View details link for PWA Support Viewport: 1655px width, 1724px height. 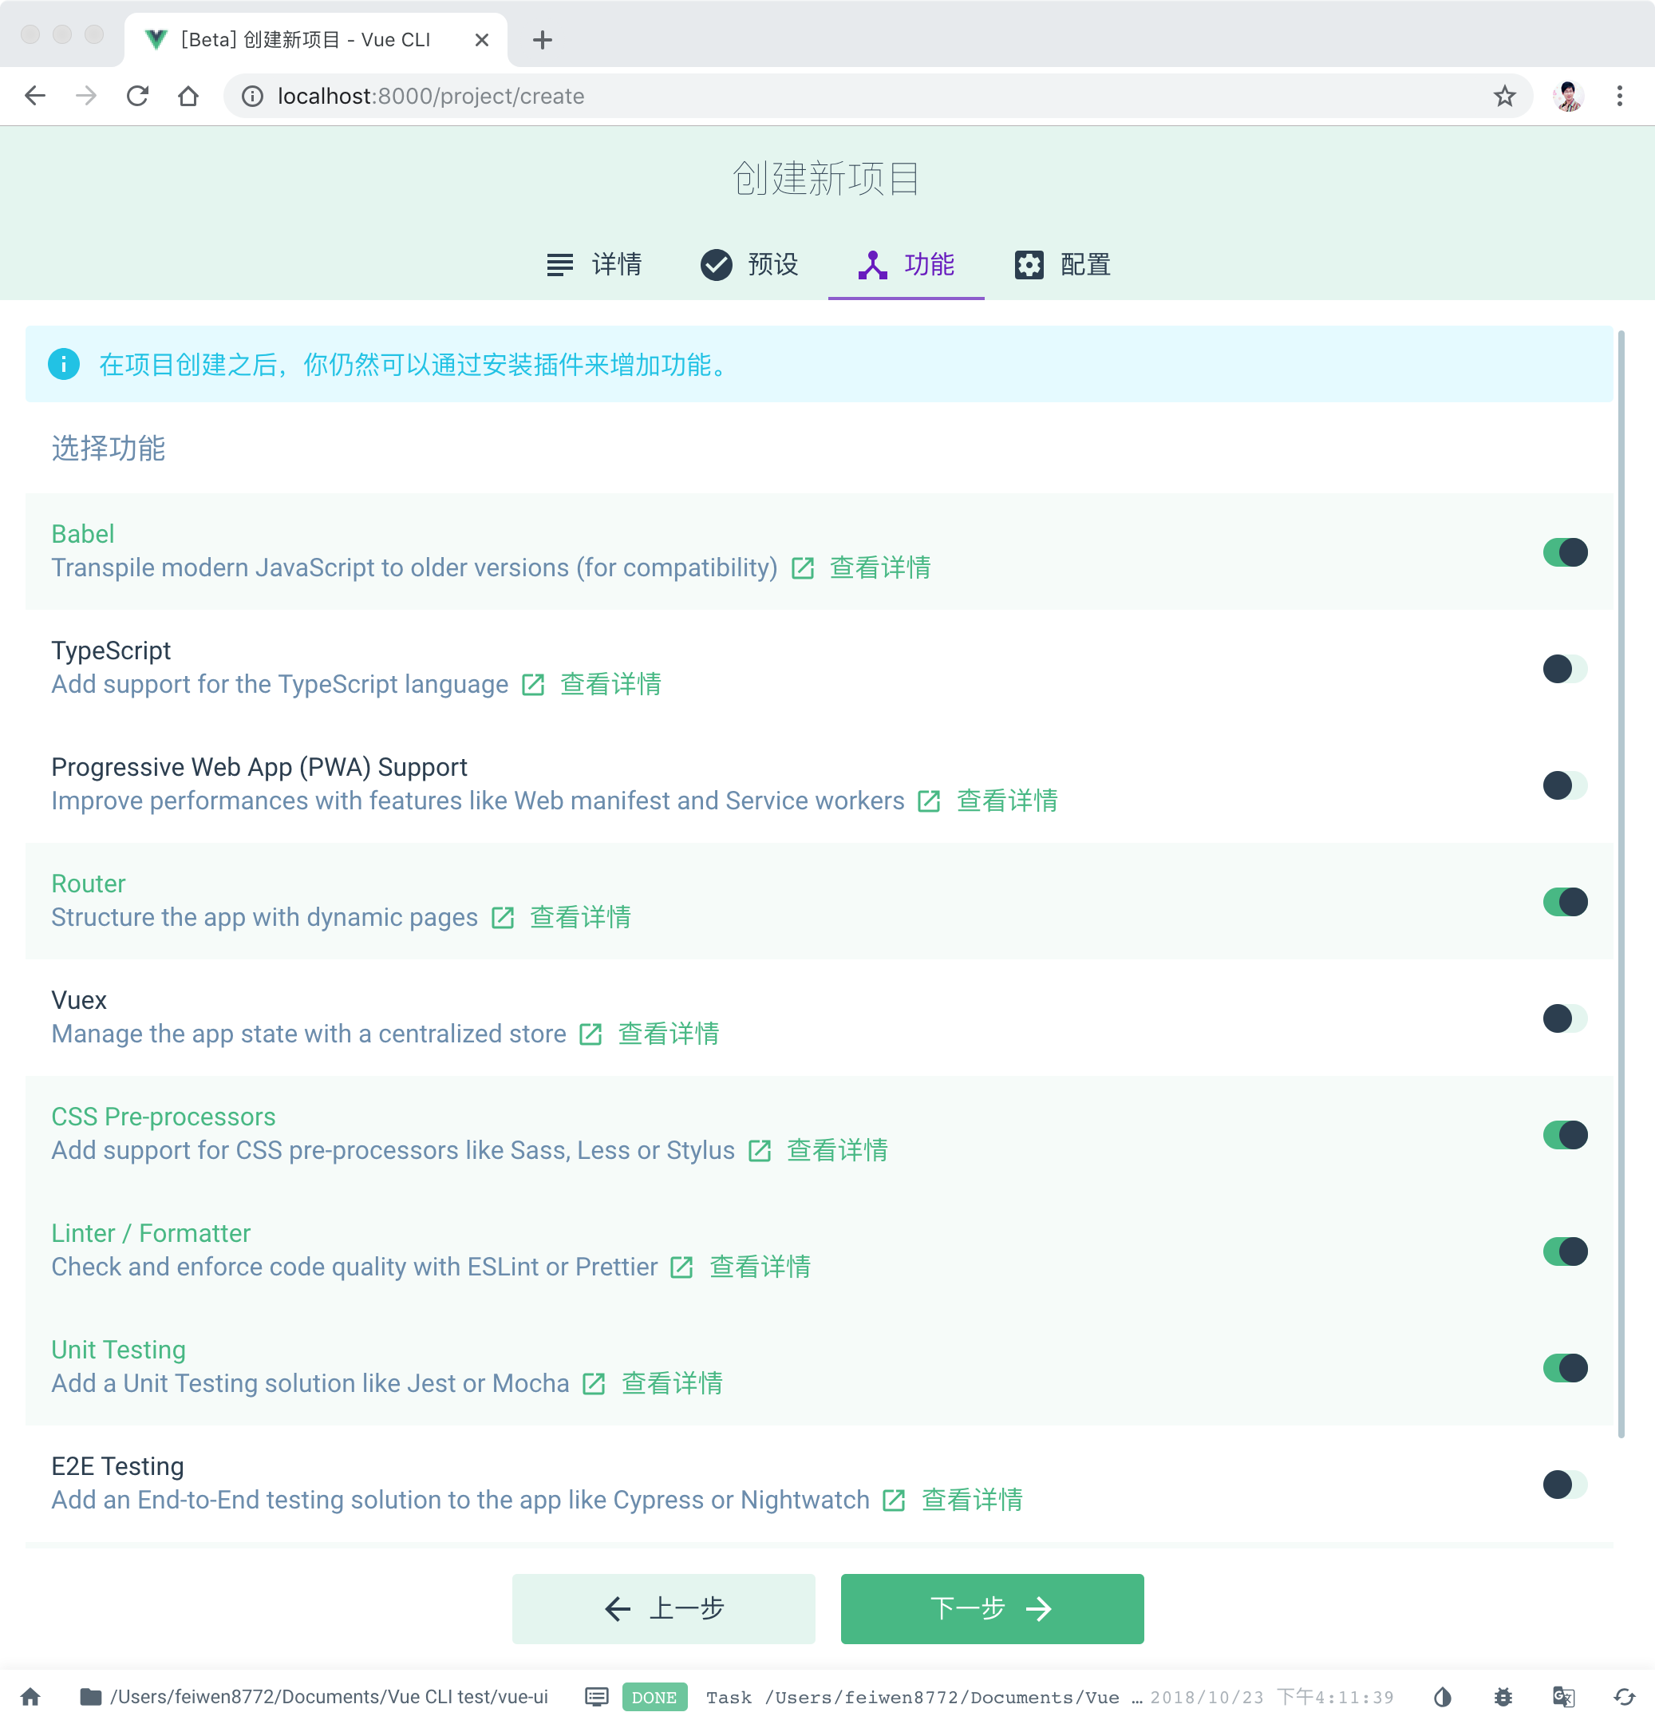coord(1007,801)
